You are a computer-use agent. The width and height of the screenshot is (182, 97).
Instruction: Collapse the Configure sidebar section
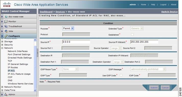point(2,36)
